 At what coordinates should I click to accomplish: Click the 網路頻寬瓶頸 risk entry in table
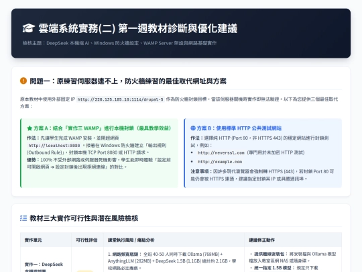coord(172,261)
